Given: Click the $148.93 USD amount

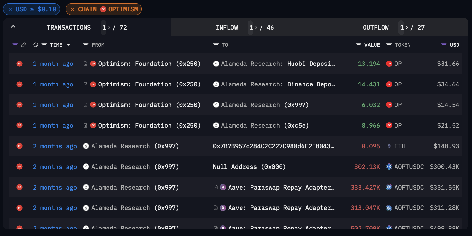Looking at the screenshot, I should (x=446, y=146).
